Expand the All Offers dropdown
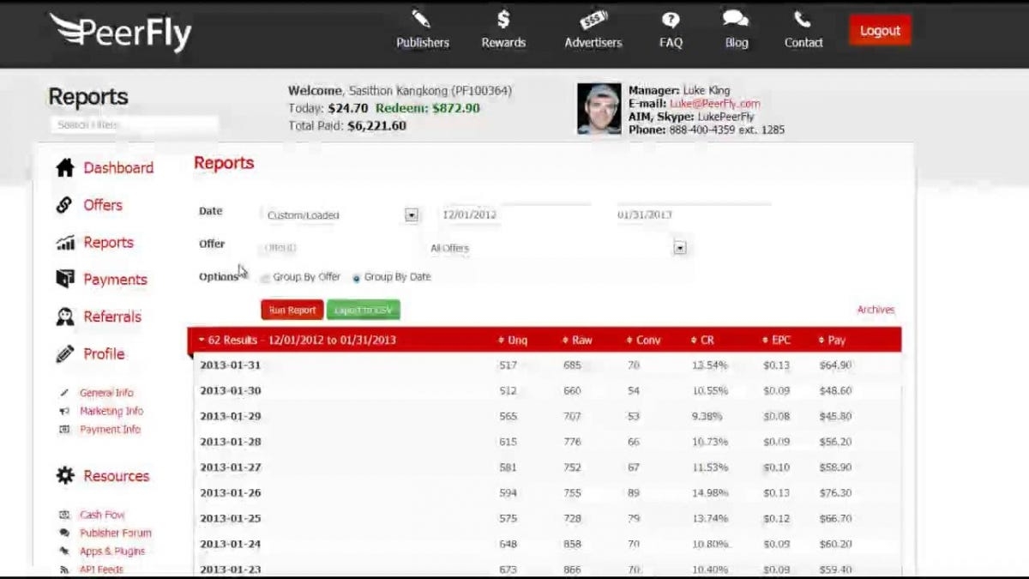This screenshot has width=1029, height=579. click(x=680, y=248)
